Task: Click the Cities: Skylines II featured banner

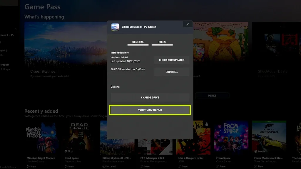Action: pyautogui.click(x=66, y=50)
